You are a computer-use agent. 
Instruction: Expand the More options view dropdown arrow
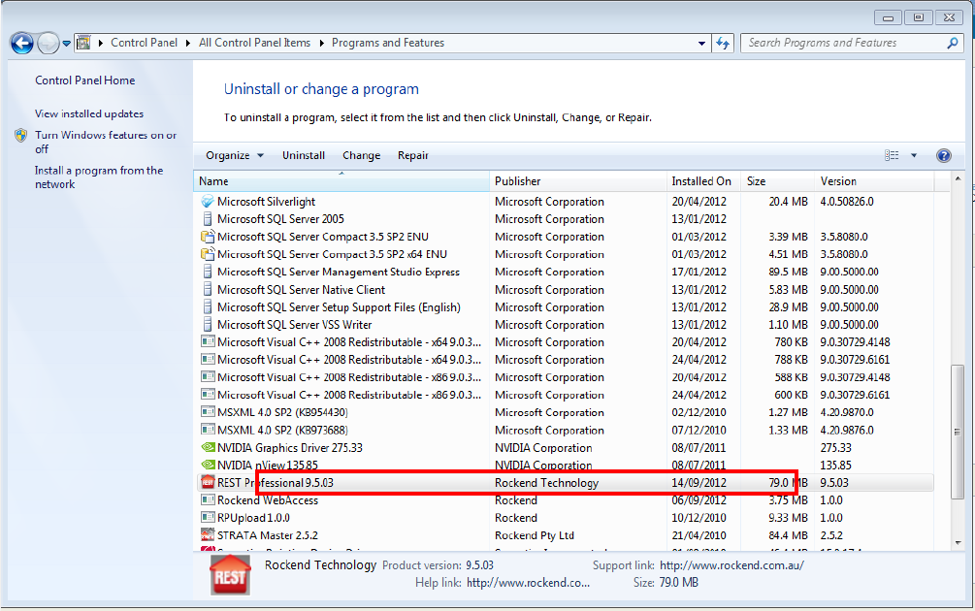pos(914,155)
